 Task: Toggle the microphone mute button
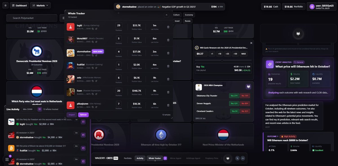click(238, 158)
